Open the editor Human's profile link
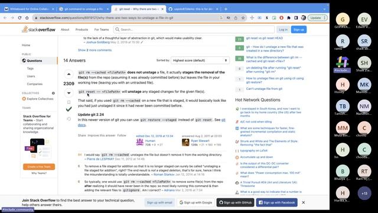Screen dimensions: 378x213 tap(150, 141)
